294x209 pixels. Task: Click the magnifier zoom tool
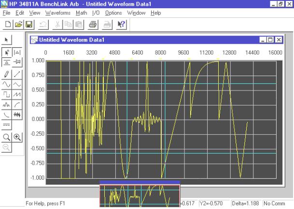tap(7, 137)
